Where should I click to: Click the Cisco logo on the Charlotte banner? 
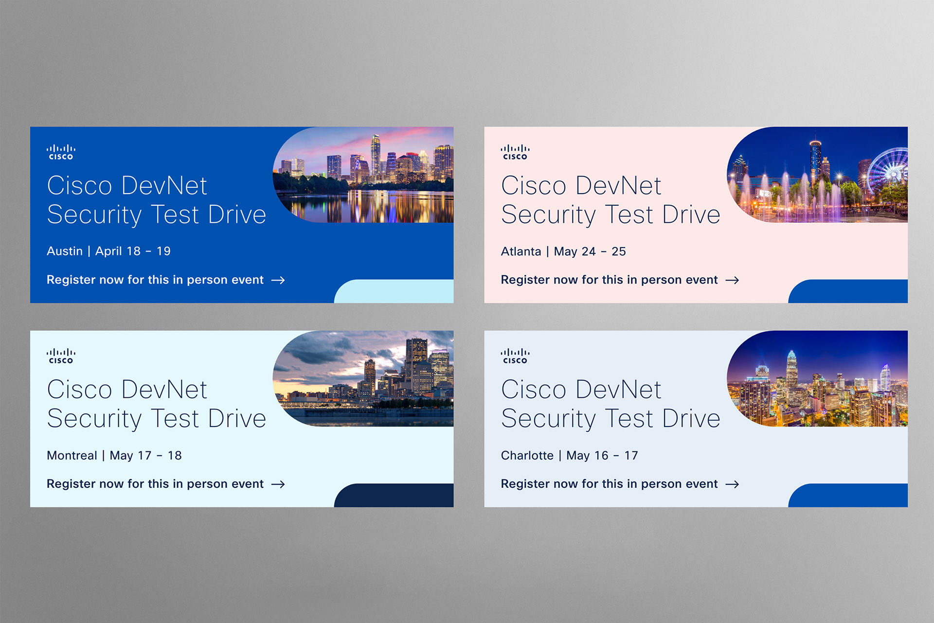click(x=515, y=356)
